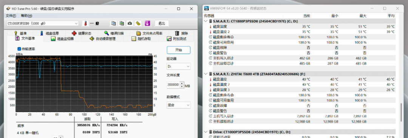408x138 pixels.
Task: Switch to the 磁盘监视器 tab
Action: (62, 39)
